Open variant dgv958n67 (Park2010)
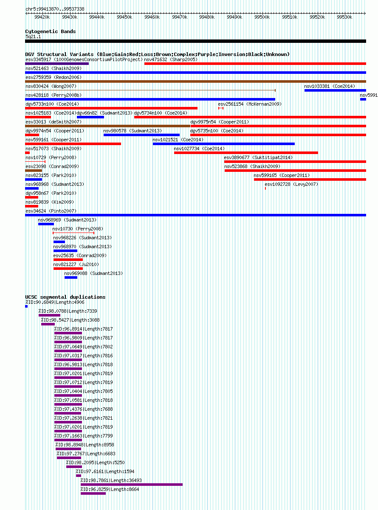This screenshot has width=378, height=510. tap(32, 197)
